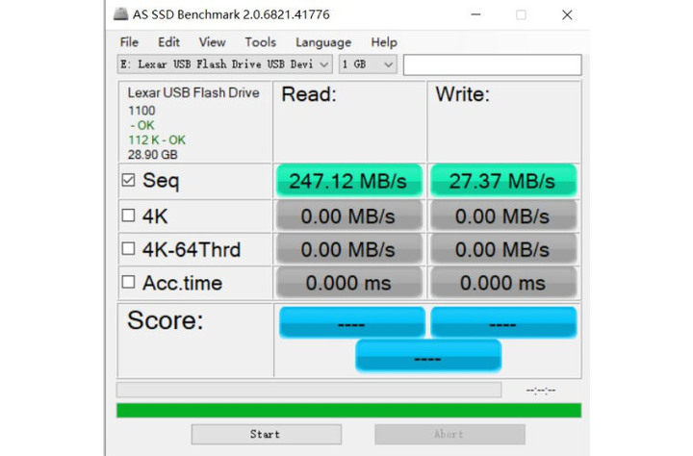This screenshot has width=693, height=456.
Task: Click the 247.12 MB/s Seq read result
Action: coord(348,180)
